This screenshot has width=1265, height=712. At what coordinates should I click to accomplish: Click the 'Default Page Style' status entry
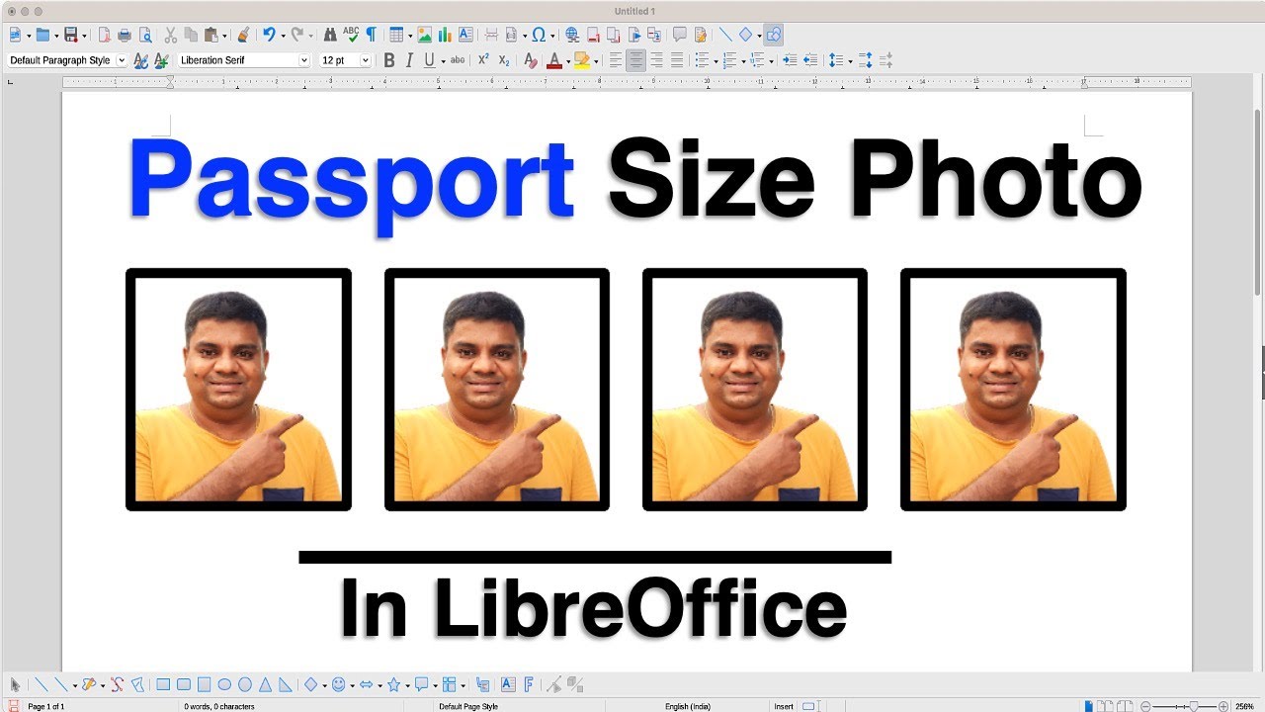pos(468,706)
